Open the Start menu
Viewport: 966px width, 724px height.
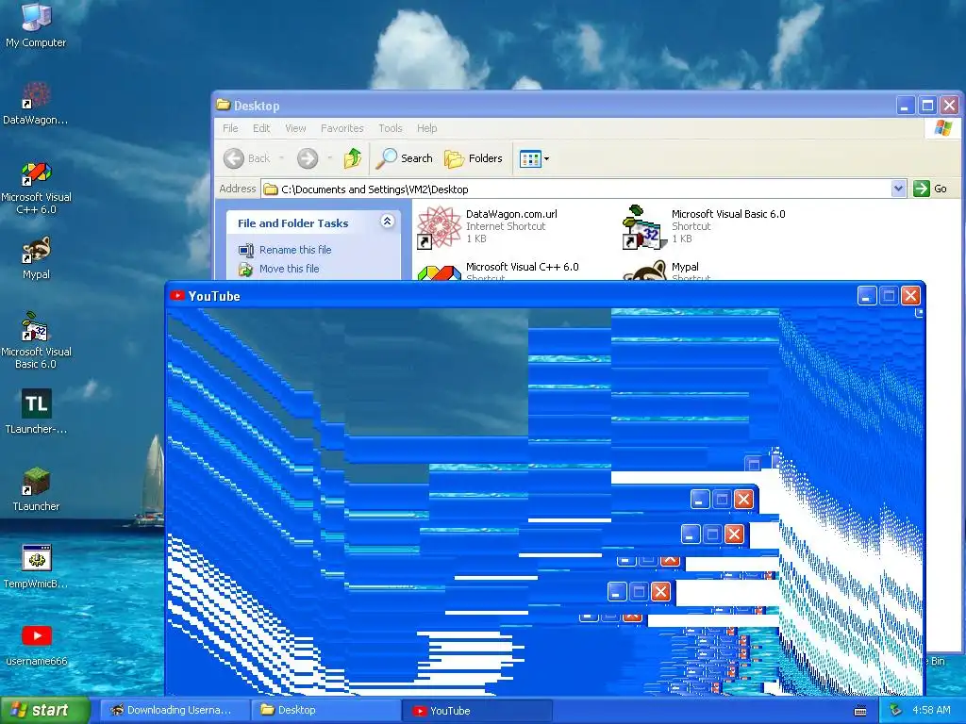[x=45, y=710]
